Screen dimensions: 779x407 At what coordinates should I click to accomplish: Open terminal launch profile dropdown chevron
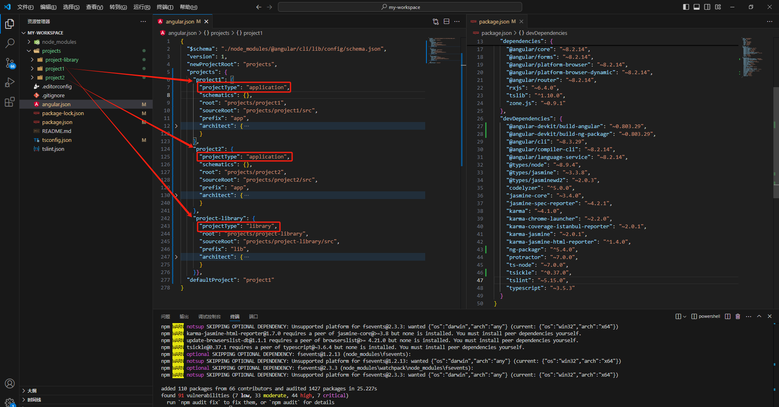coord(684,316)
